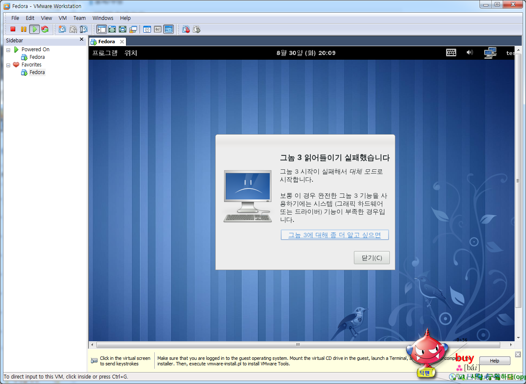The image size is (526, 384).
Task: Click the keyboard icon in the hint bar
Action: pos(94,361)
